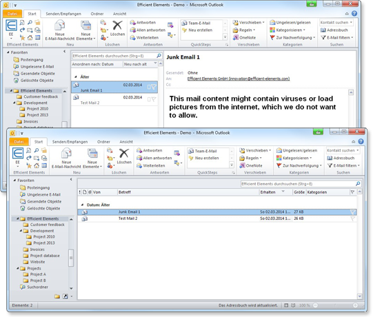373x317 pixels.
Task: Click recipient address link in back window
Action: (x=239, y=79)
